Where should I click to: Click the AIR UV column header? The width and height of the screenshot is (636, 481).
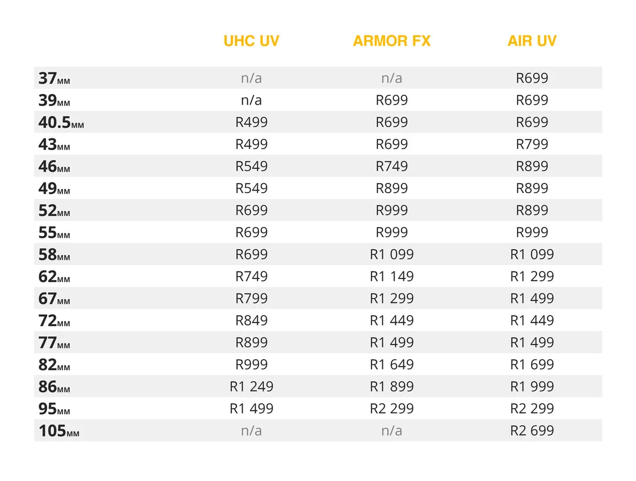532,41
